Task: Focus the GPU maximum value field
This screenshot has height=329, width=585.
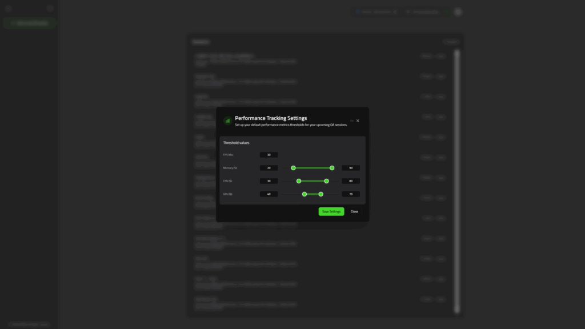Action: 351,194
